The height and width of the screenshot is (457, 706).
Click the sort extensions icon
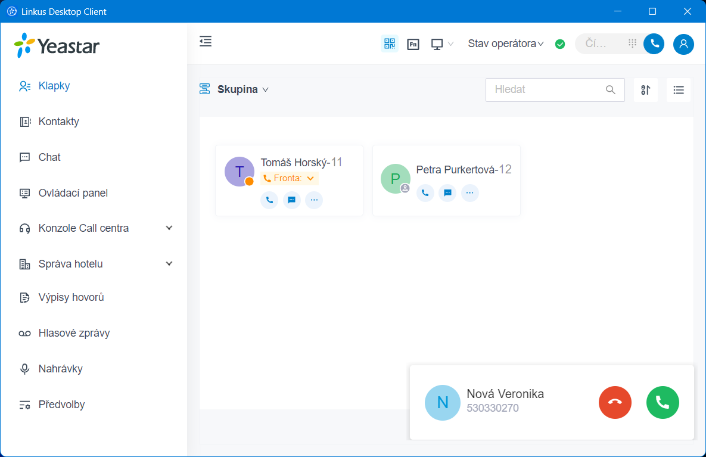pyautogui.click(x=646, y=90)
